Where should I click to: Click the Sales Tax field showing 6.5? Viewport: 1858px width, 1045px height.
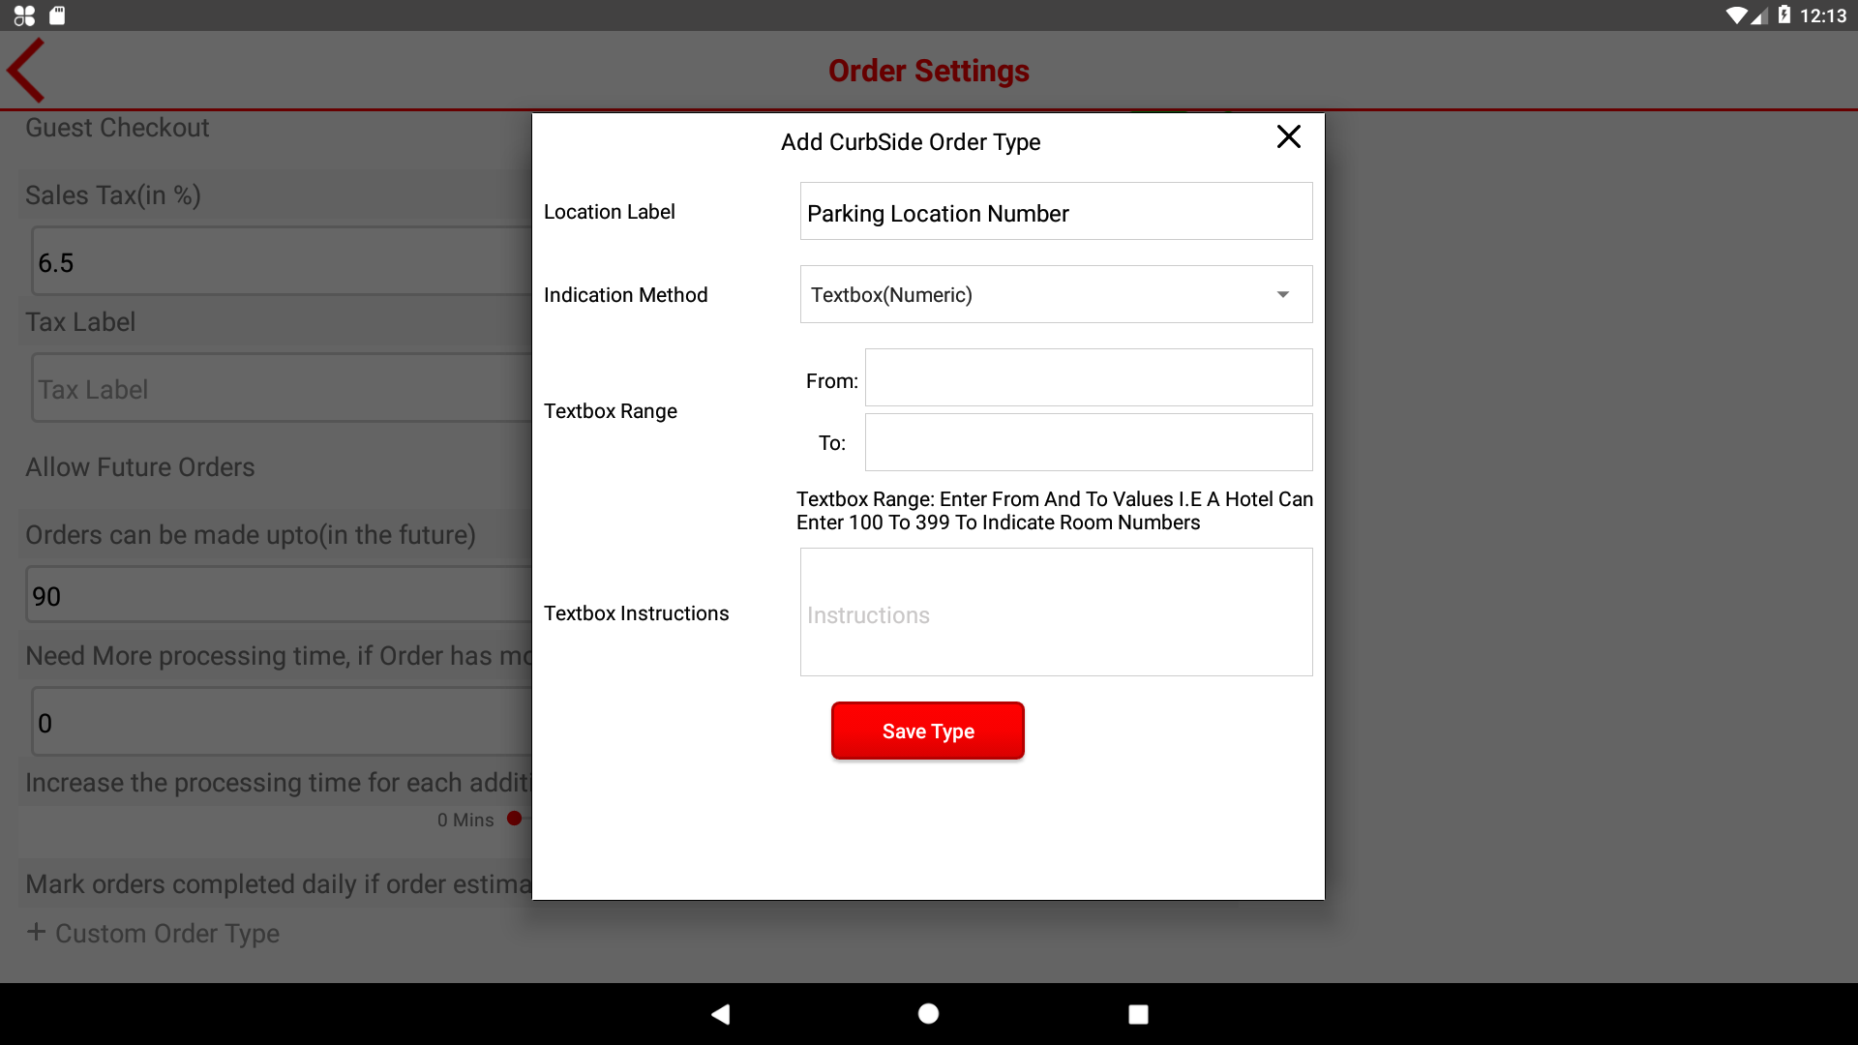pyautogui.click(x=281, y=262)
